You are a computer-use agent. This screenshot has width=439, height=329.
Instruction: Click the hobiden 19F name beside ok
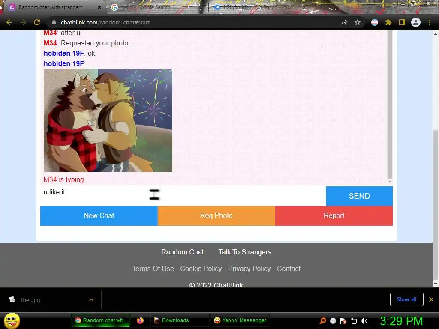64,53
